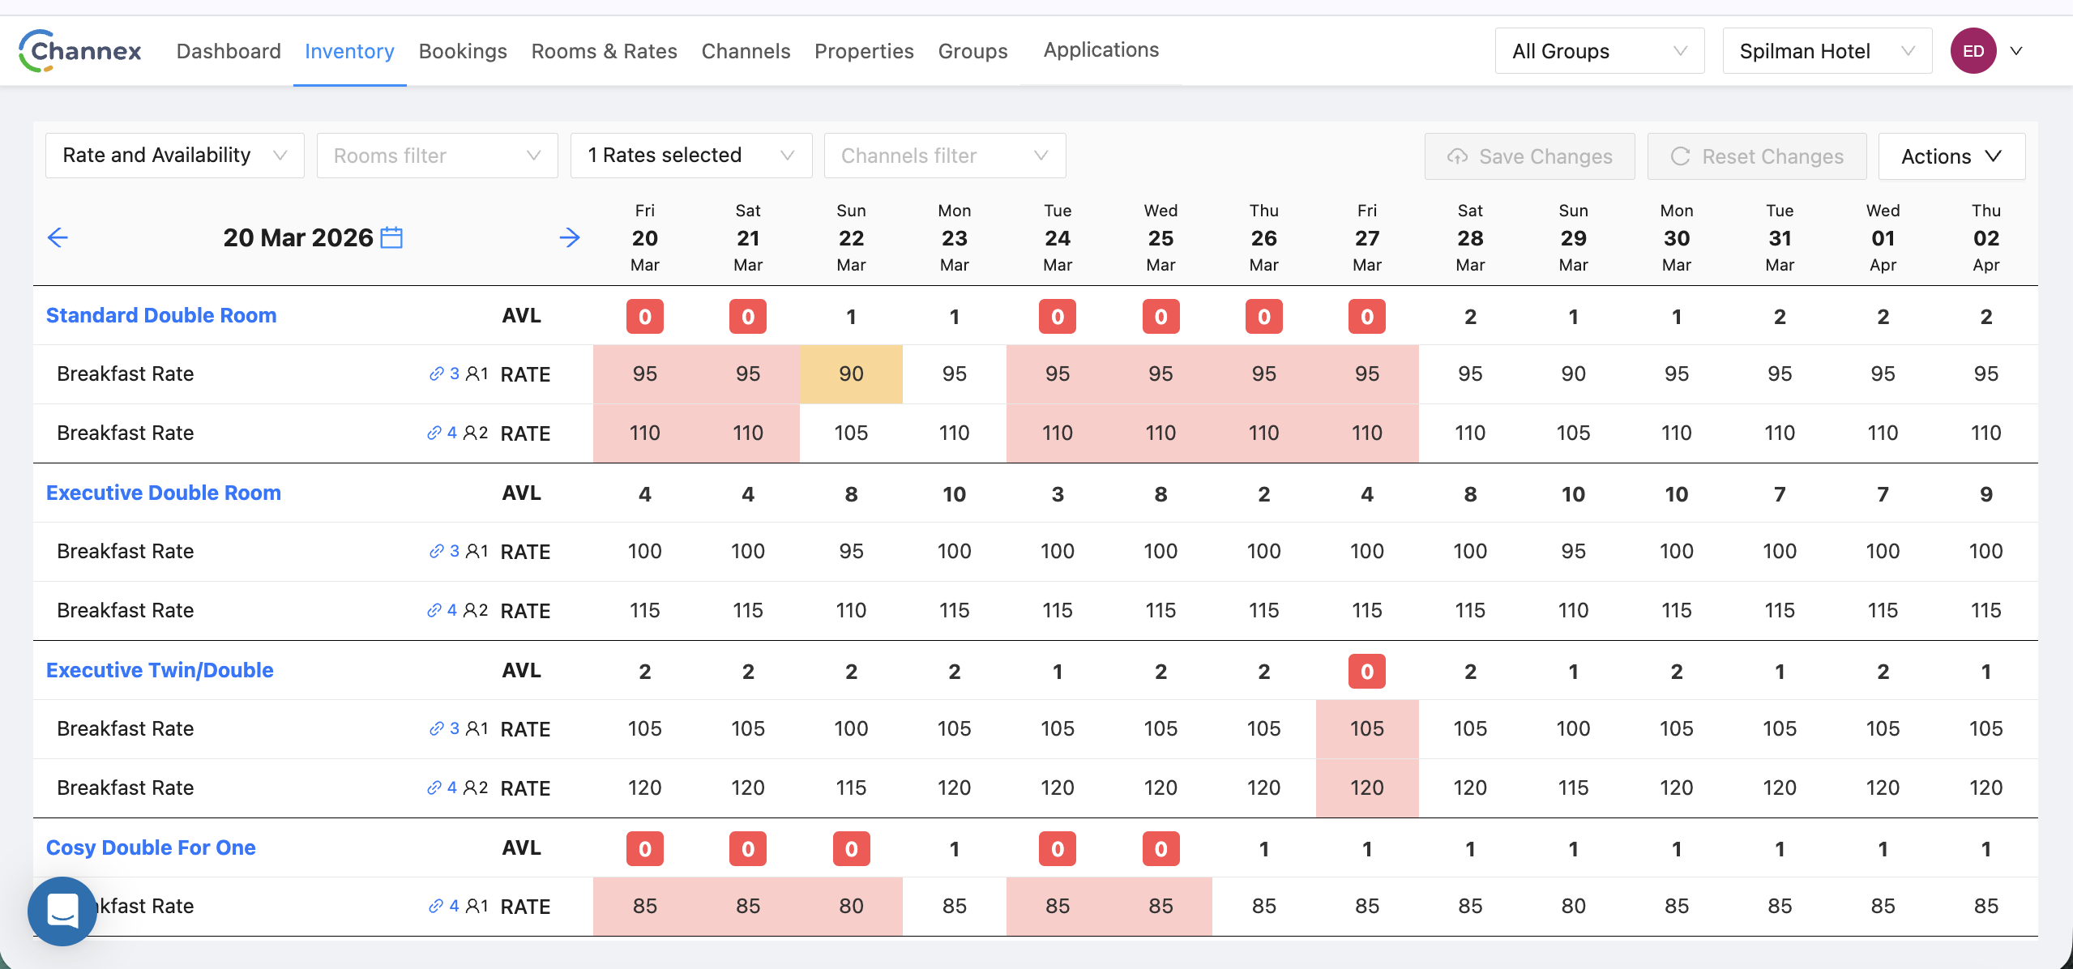Click Standard Double availability 0 on Fri 20
The image size is (2073, 969).
645,316
